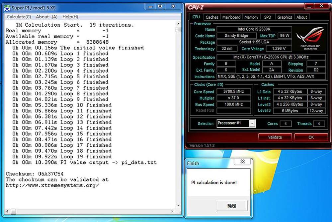Viewport: 332px width, 222px height.
Task: Click the Level 3 associativity 12-way
Action: pos(316,111)
